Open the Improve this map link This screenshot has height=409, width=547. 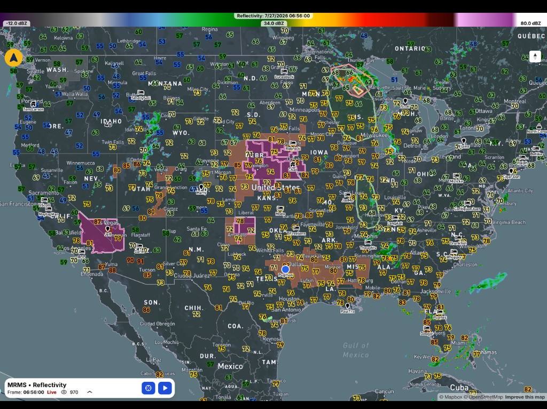pos(525,397)
